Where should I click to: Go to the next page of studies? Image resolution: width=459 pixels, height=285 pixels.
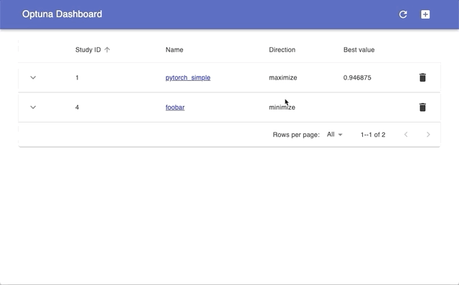(x=428, y=135)
